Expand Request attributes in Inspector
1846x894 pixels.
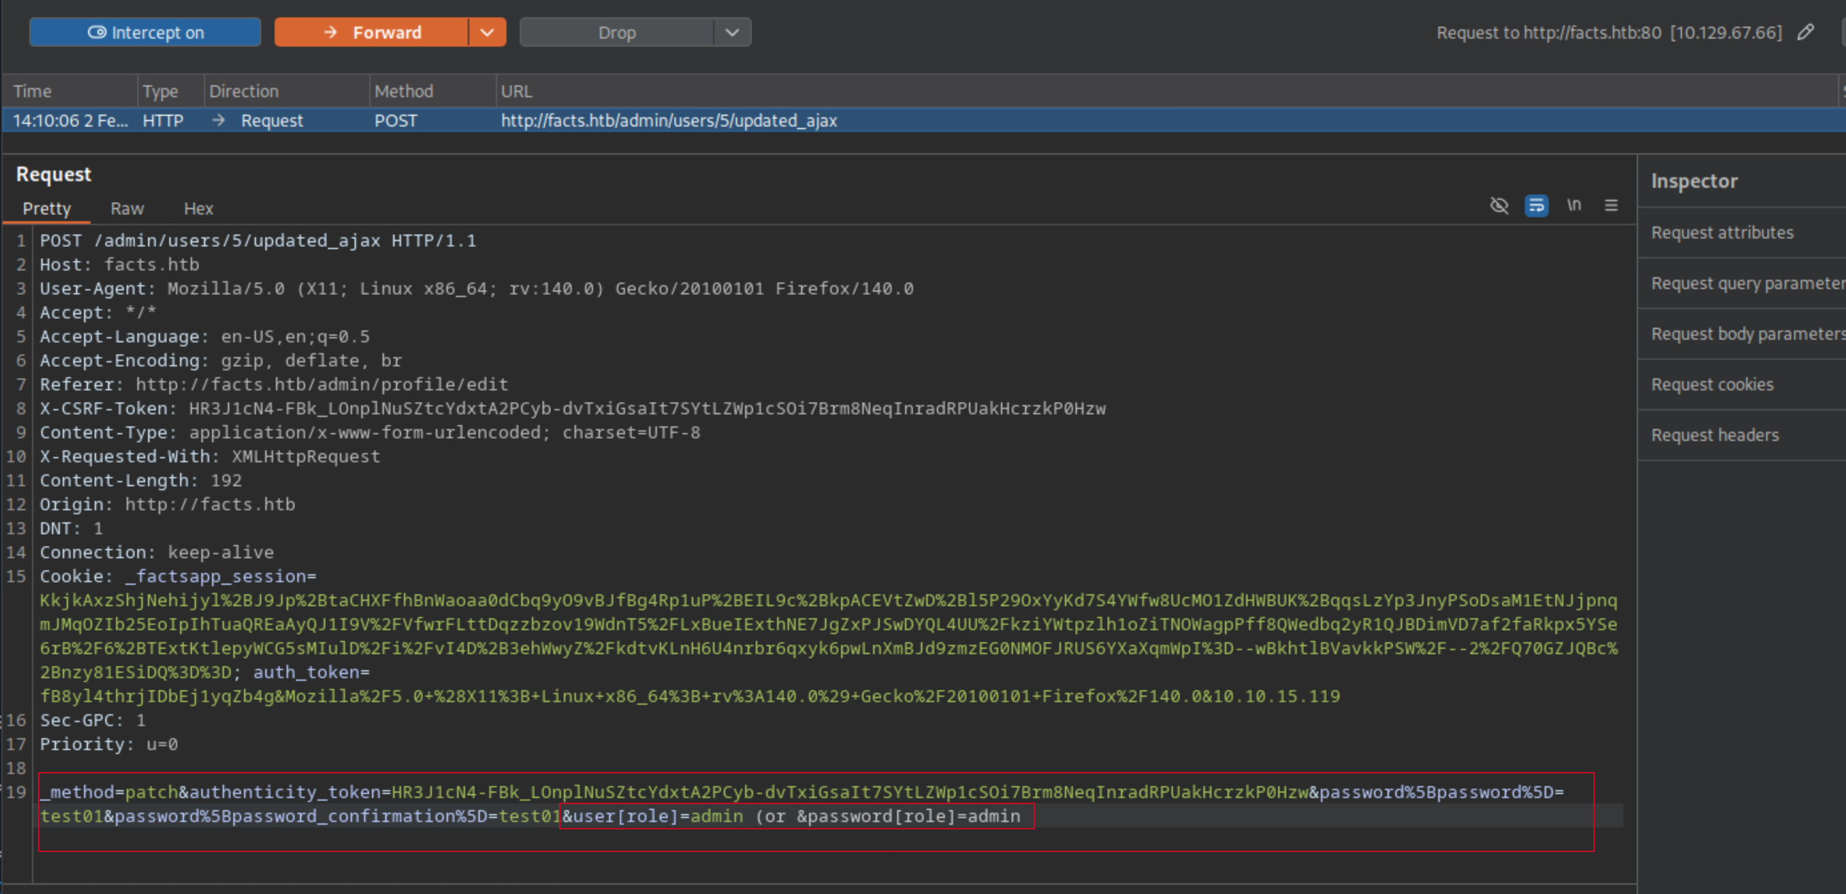1722,232
